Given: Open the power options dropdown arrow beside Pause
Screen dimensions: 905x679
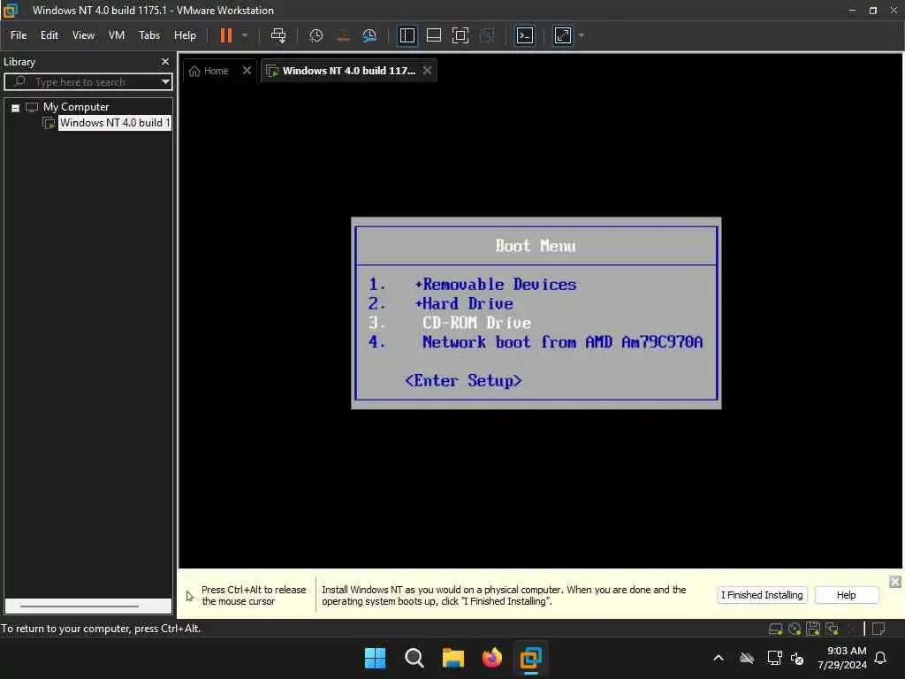Looking at the screenshot, I should click(245, 35).
